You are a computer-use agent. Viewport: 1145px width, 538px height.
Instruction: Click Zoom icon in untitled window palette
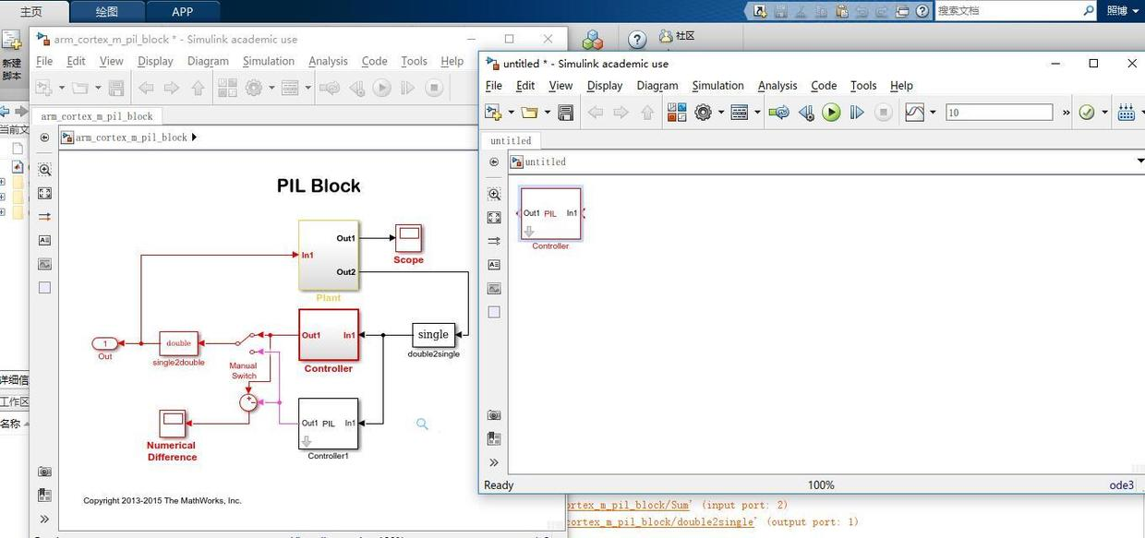(494, 195)
